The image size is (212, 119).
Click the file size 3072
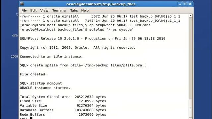pyautogui.click(x=96, y=16)
